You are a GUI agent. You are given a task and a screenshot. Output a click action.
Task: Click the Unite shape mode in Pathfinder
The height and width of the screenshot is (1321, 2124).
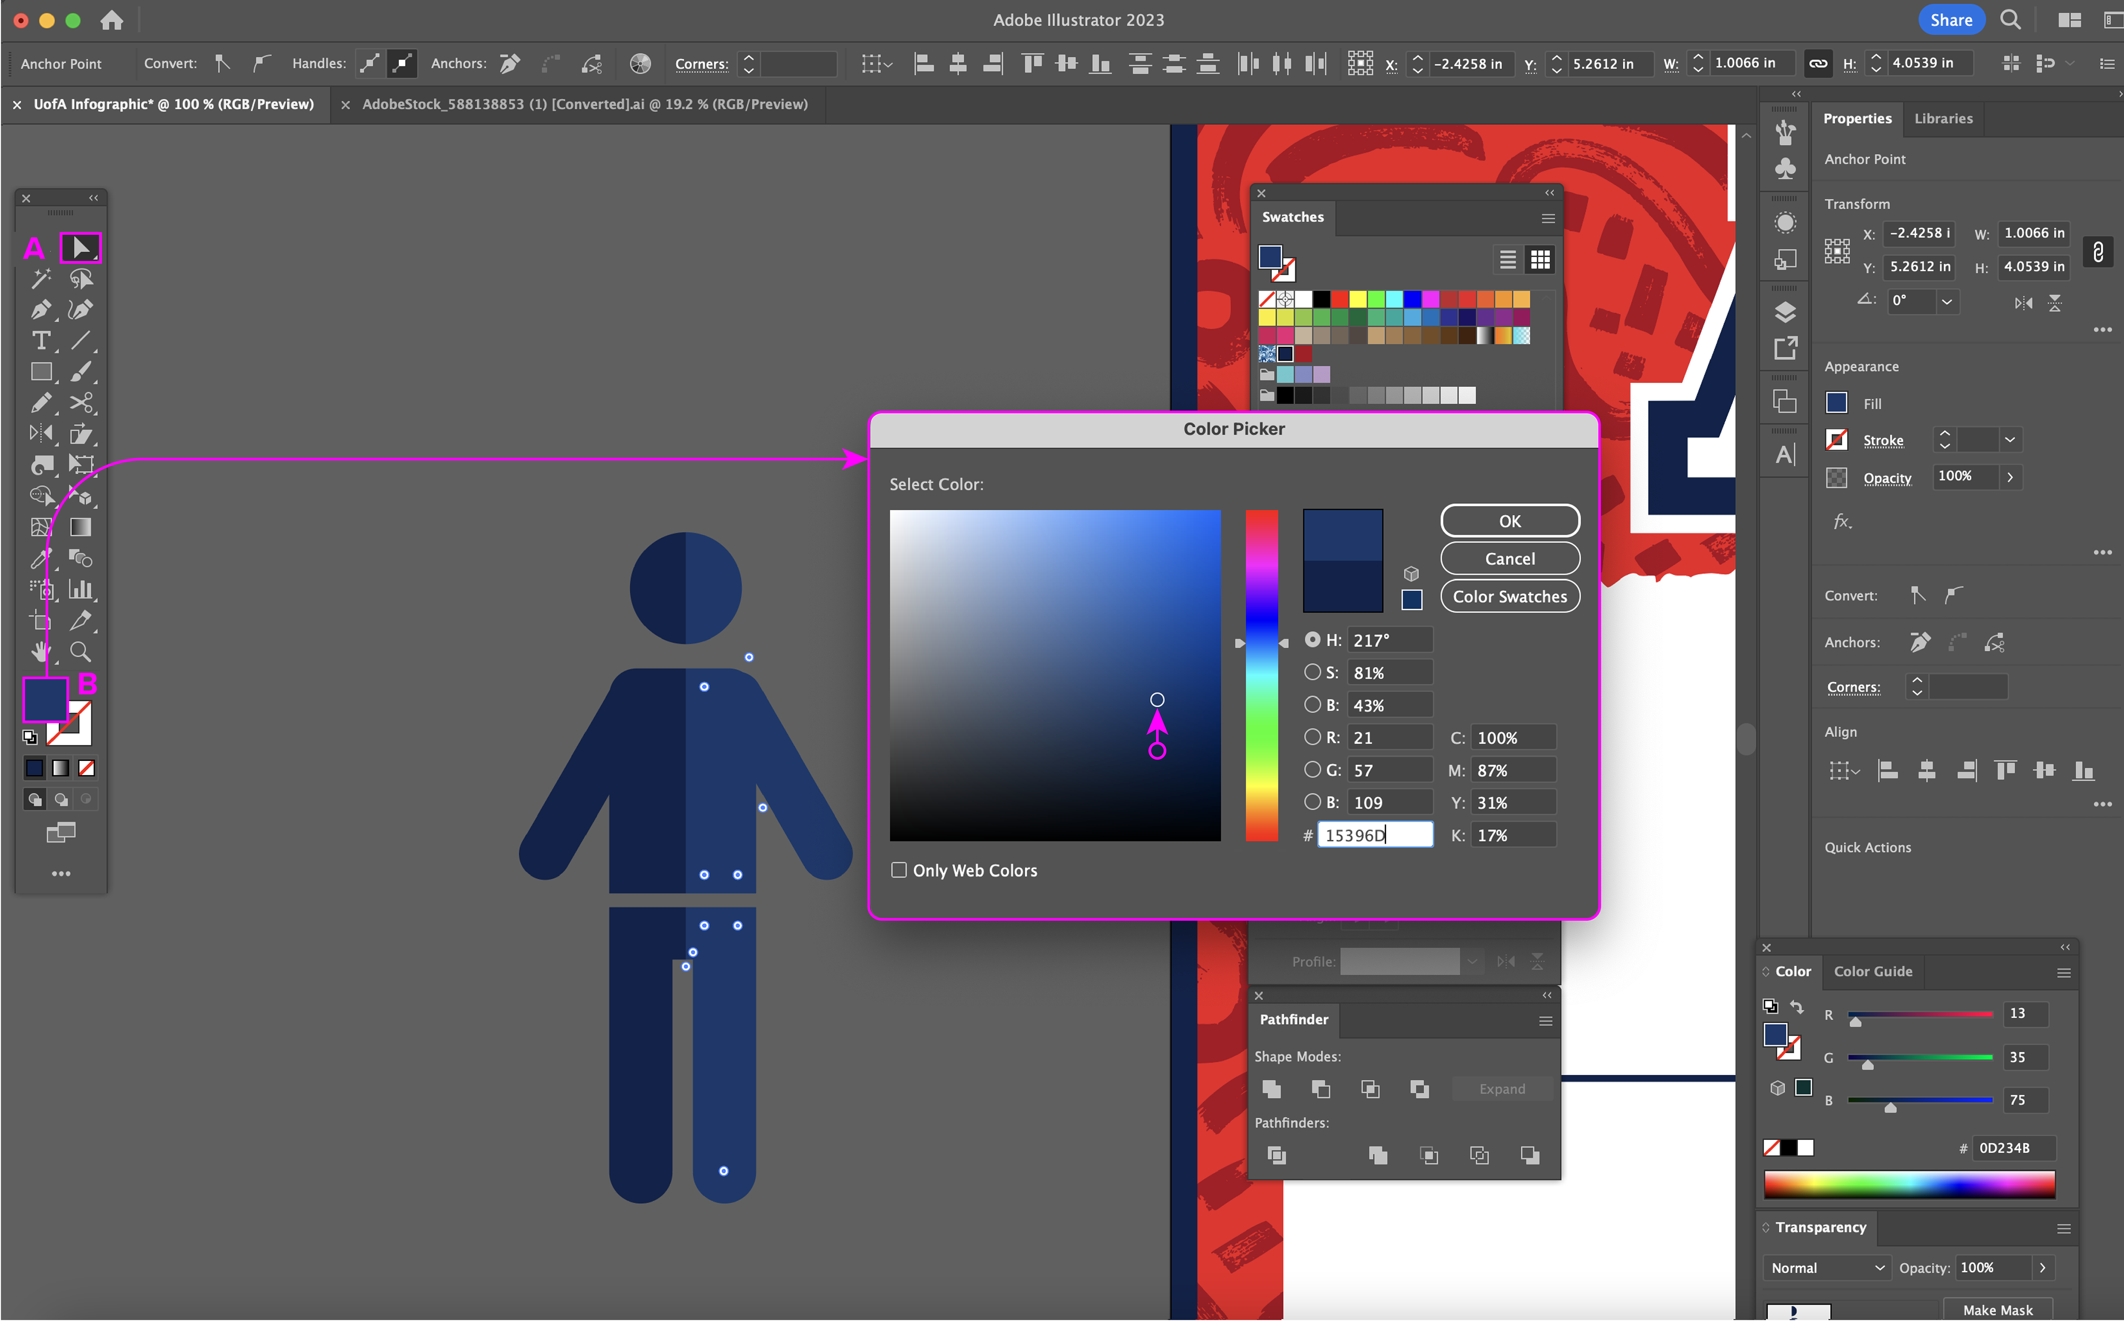coord(1271,1088)
